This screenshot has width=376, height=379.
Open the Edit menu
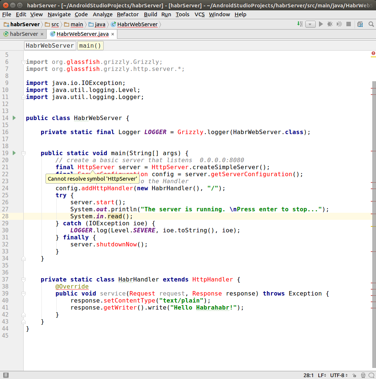tap(21, 14)
